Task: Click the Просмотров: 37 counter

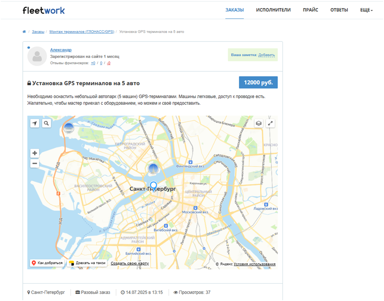Action: click(192, 292)
